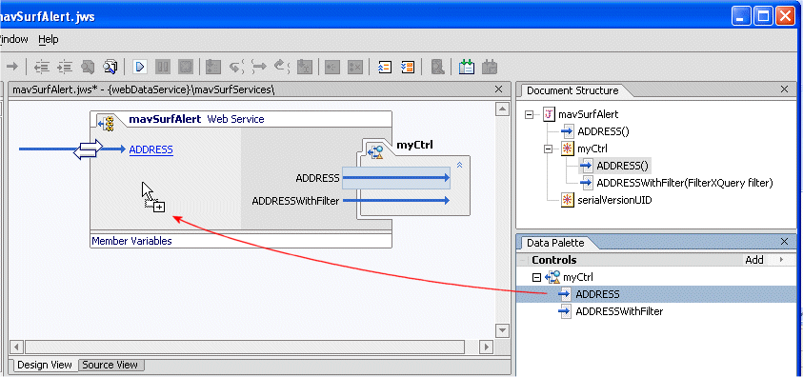Select serialVersionUID in Document Structure
The height and width of the screenshot is (377, 803).
pos(614,200)
